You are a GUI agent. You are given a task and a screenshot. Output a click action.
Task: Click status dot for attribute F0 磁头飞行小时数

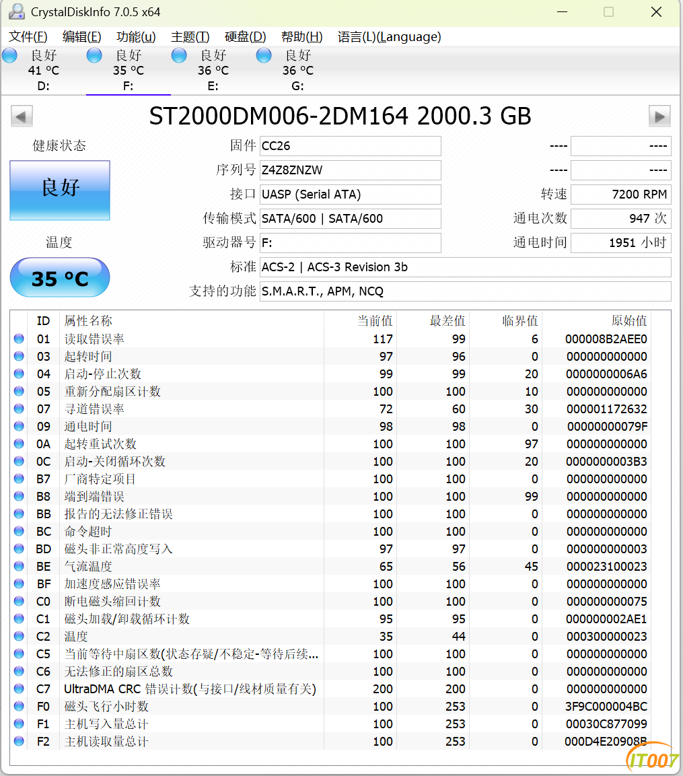pos(19,706)
